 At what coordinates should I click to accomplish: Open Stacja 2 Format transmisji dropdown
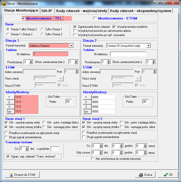[x=148, y=46]
